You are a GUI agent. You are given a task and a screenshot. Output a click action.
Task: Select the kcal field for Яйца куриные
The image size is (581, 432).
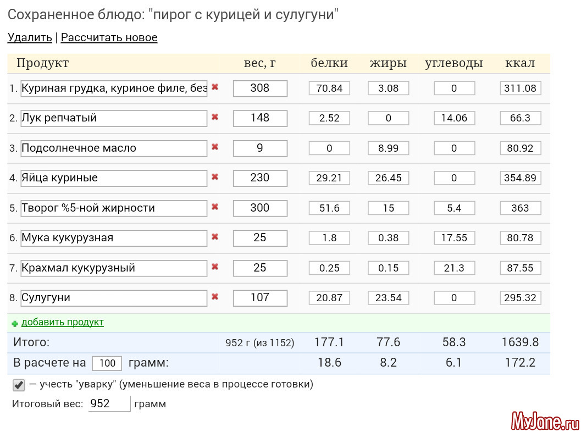[x=520, y=178]
